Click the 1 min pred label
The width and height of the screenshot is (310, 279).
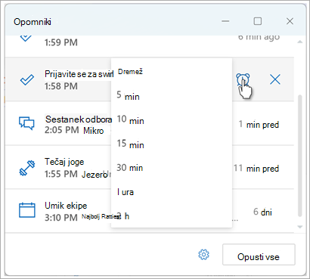pyautogui.click(x=259, y=125)
